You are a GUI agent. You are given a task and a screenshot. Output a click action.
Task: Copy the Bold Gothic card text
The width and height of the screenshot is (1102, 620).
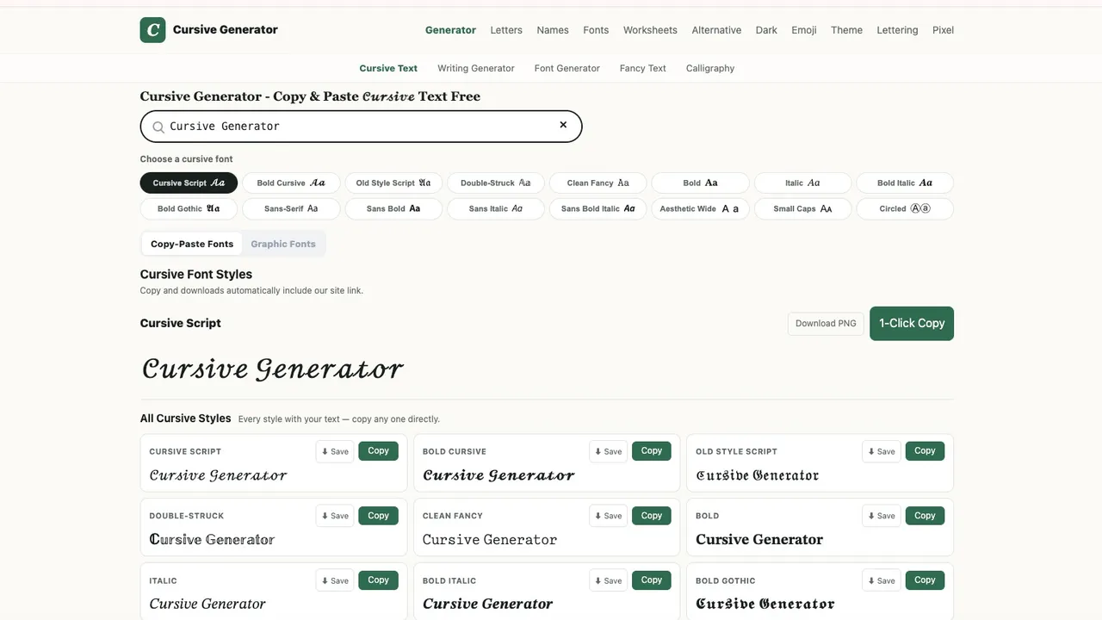tap(925, 580)
